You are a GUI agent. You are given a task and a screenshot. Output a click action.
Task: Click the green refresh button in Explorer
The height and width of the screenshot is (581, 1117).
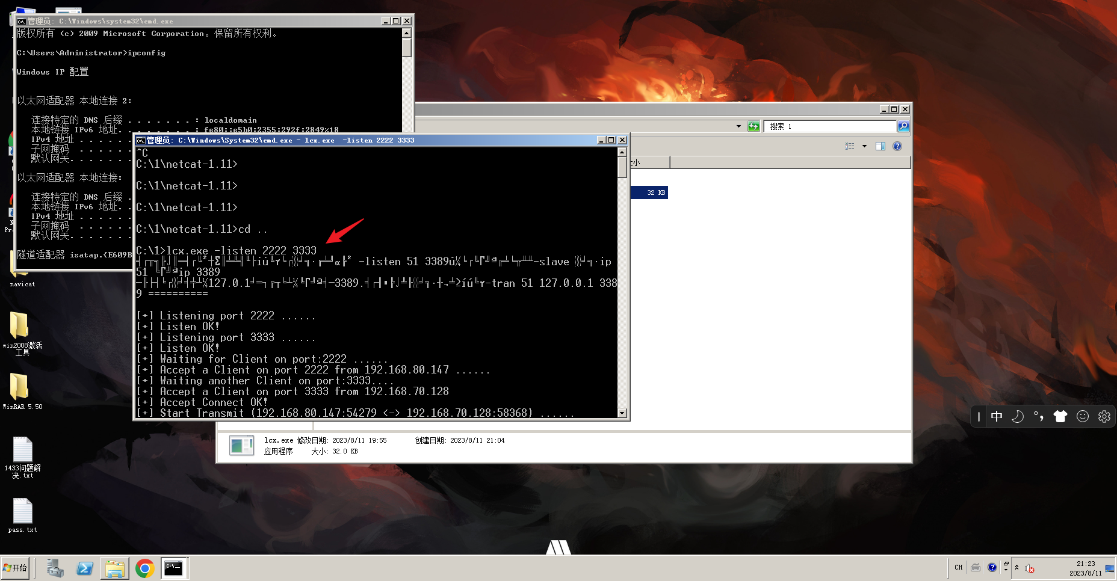click(x=753, y=126)
